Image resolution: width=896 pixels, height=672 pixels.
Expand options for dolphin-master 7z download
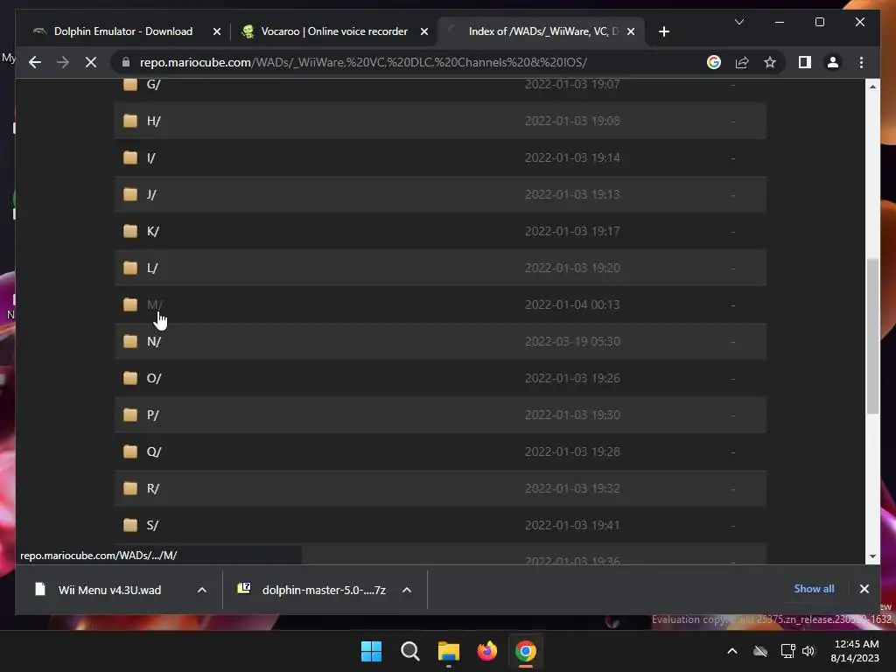coord(406,590)
